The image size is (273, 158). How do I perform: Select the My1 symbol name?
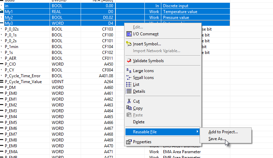click(x=9, y=12)
